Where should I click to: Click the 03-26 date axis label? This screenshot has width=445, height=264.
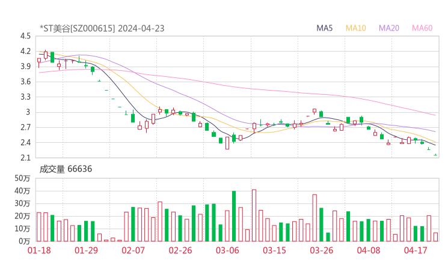coord(321,250)
